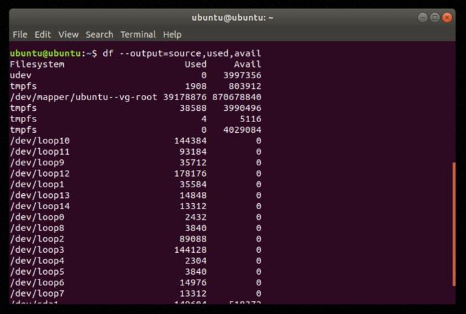Click the orange vertical scrollbar thumb
466x314 pixels.
454,224
